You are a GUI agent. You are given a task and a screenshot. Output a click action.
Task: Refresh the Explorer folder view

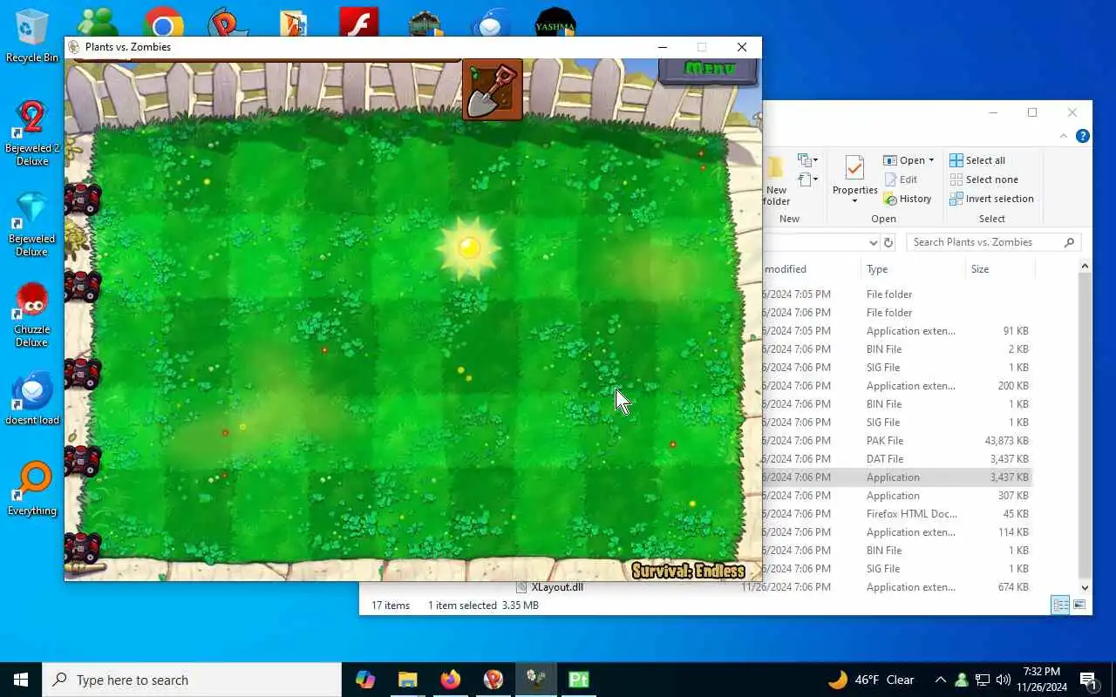point(888,242)
